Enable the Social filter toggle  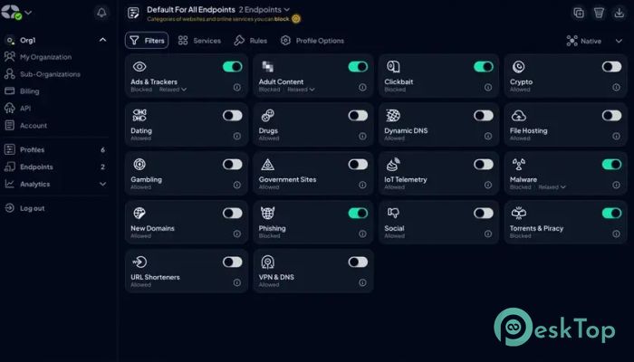point(484,214)
